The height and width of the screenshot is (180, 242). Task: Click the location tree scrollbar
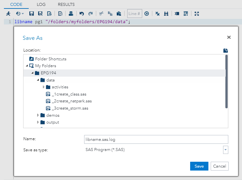226,82
